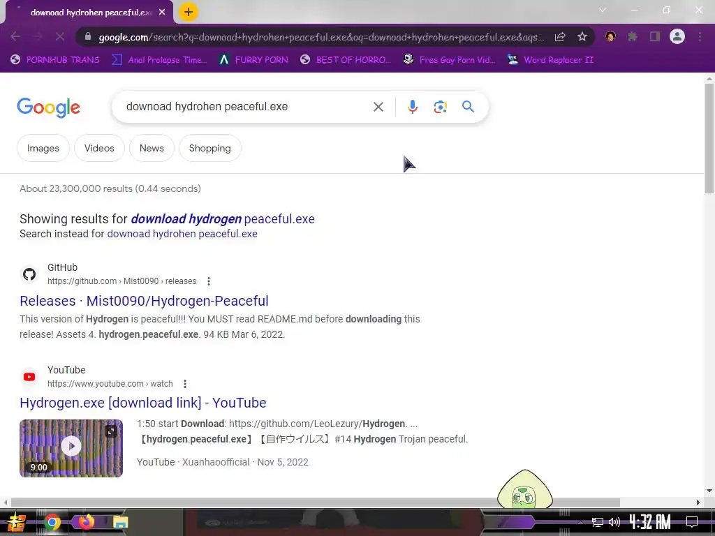Click the github.com › Mist0090 › releases URL
The width and height of the screenshot is (715, 536).
[121, 281]
